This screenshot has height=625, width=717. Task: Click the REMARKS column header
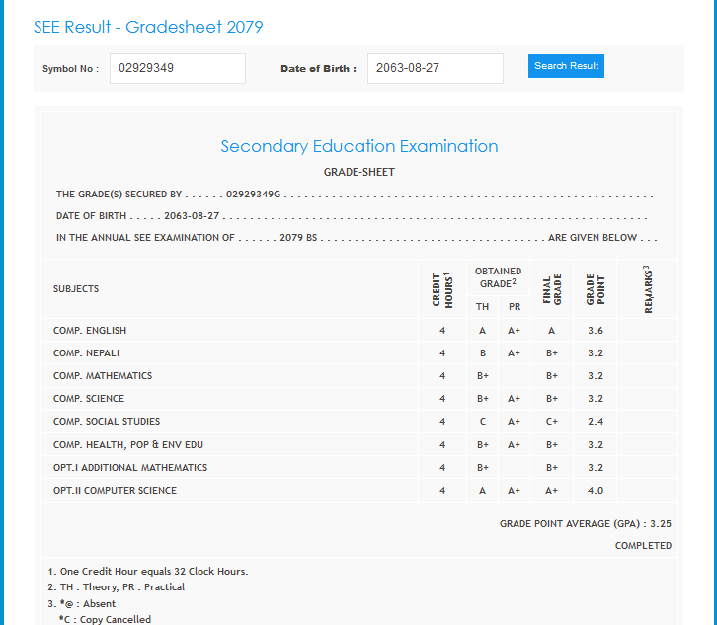[648, 289]
